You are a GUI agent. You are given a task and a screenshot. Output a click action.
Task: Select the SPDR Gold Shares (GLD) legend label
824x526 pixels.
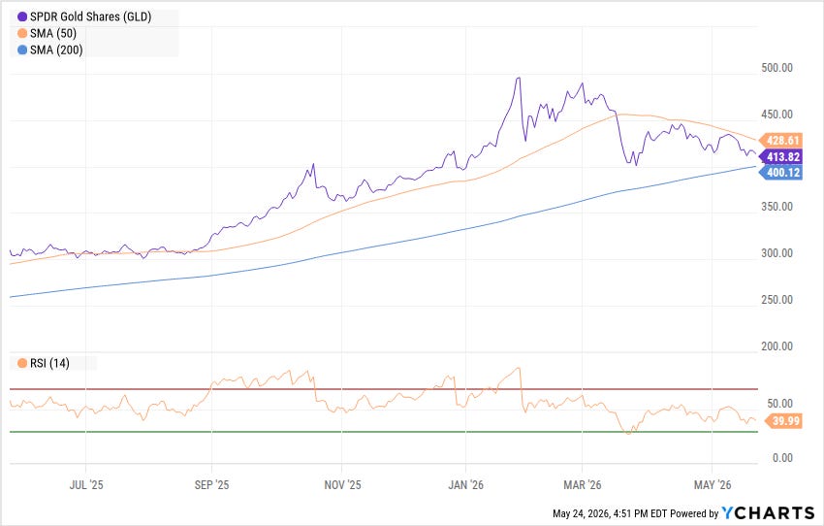90,17
